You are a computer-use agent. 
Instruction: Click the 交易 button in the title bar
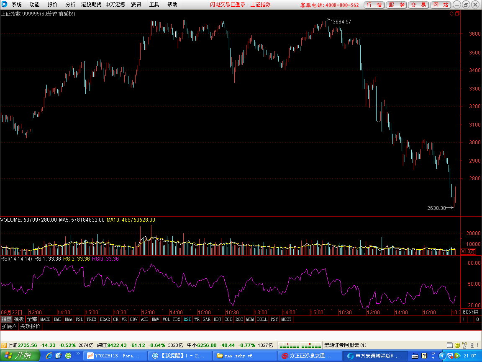tap(419, 5)
